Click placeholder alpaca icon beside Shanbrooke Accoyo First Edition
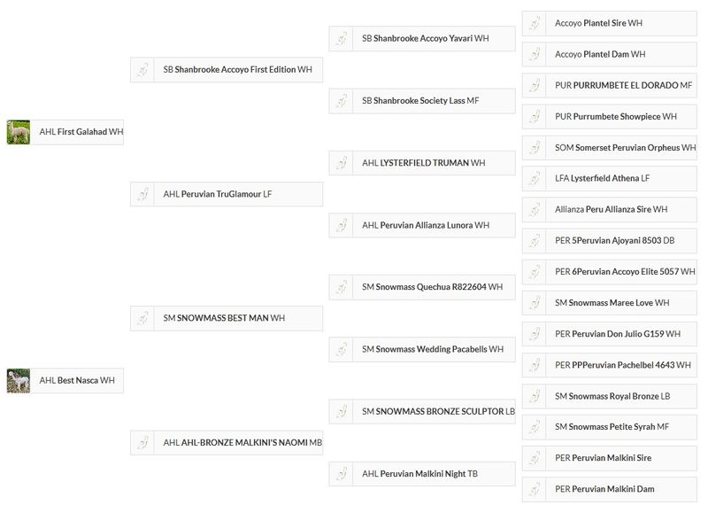This screenshot has height=513, width=708. click(142, 70)
